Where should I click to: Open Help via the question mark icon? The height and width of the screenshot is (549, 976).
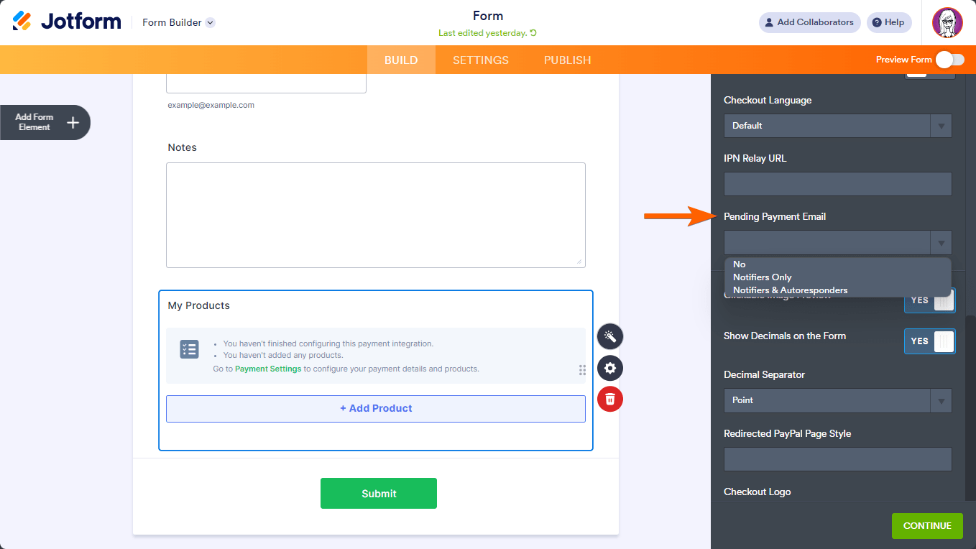877,22
